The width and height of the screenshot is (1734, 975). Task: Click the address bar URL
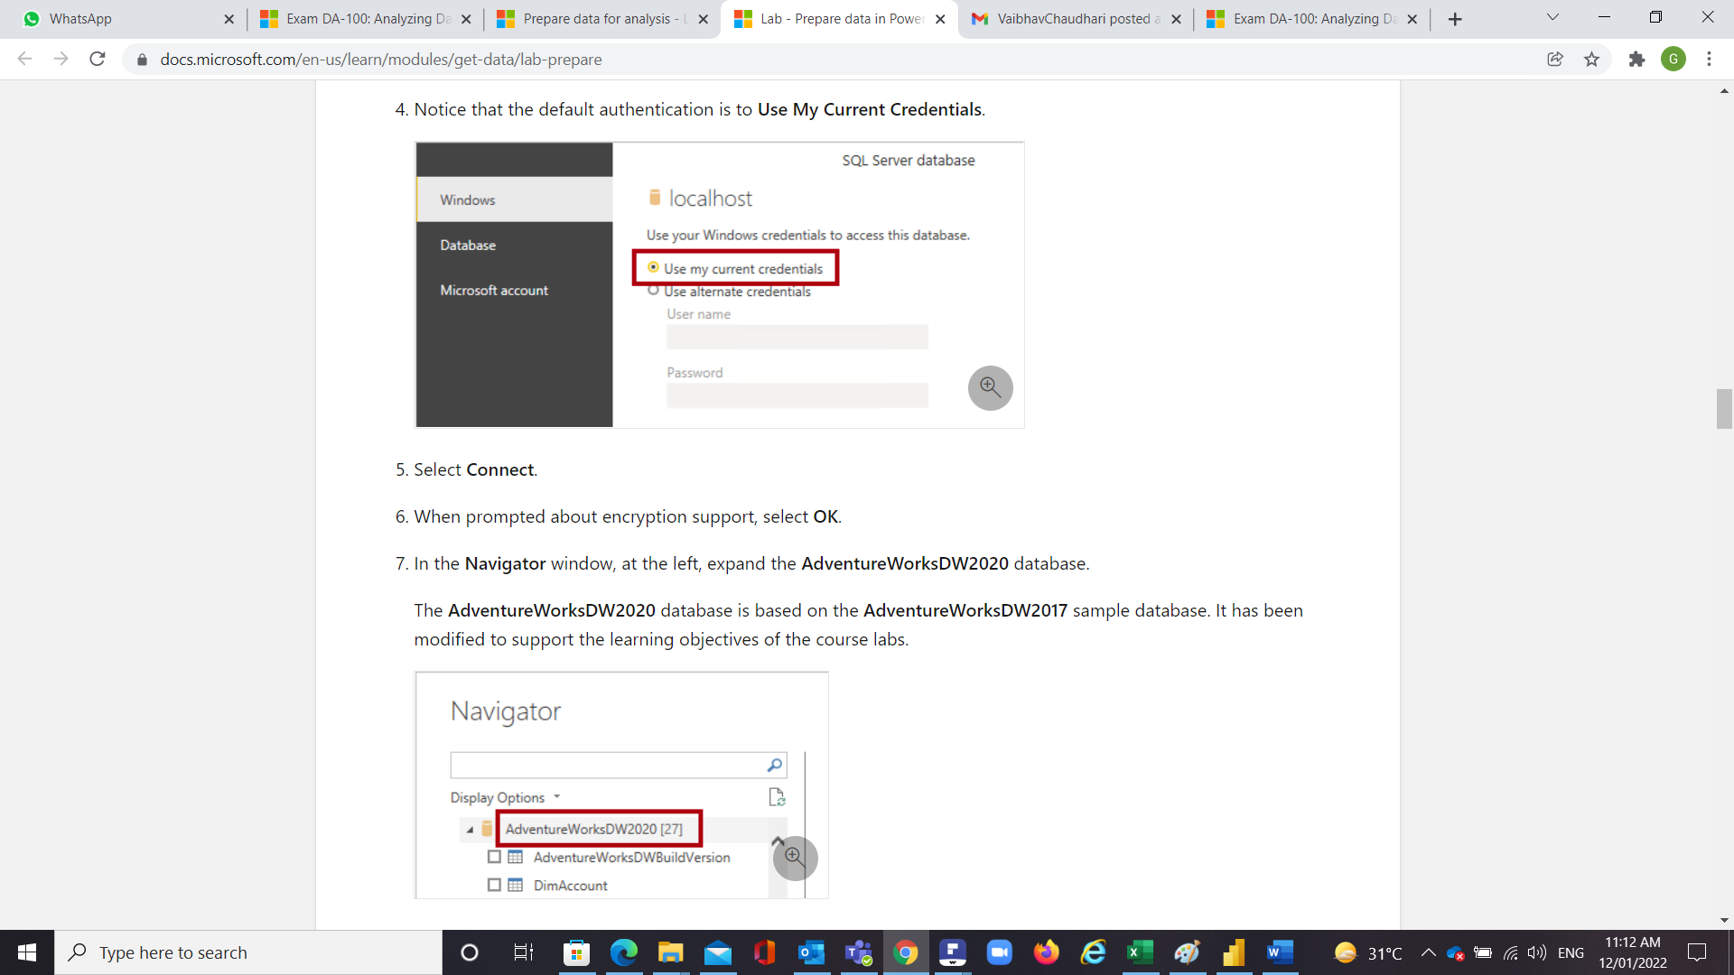click(381, 60)
